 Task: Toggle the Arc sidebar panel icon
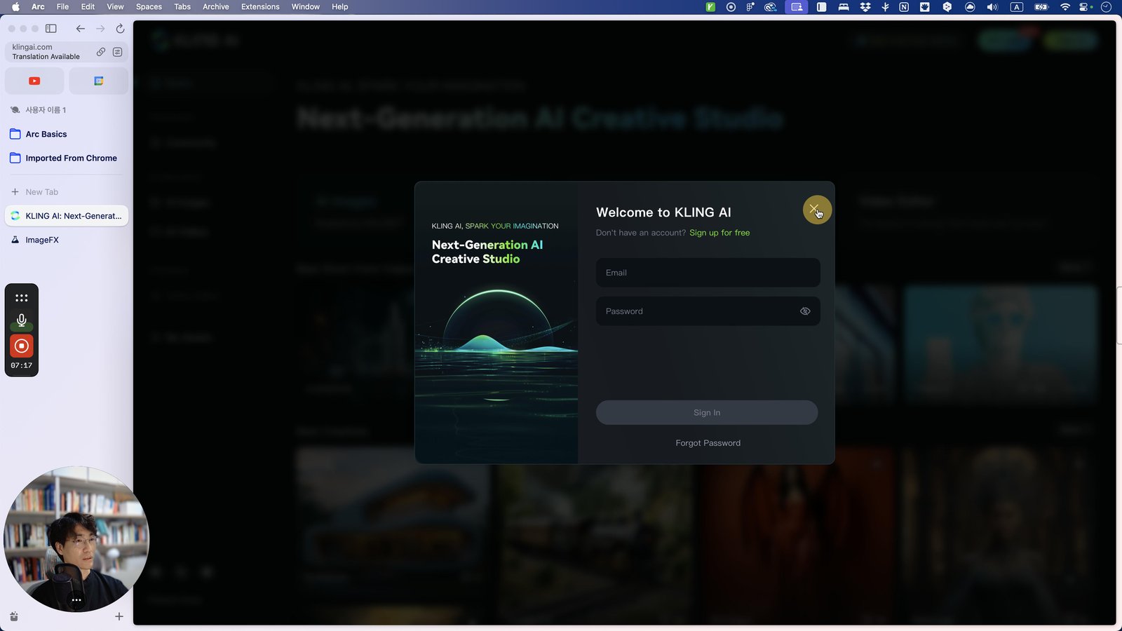pos(51,29)
